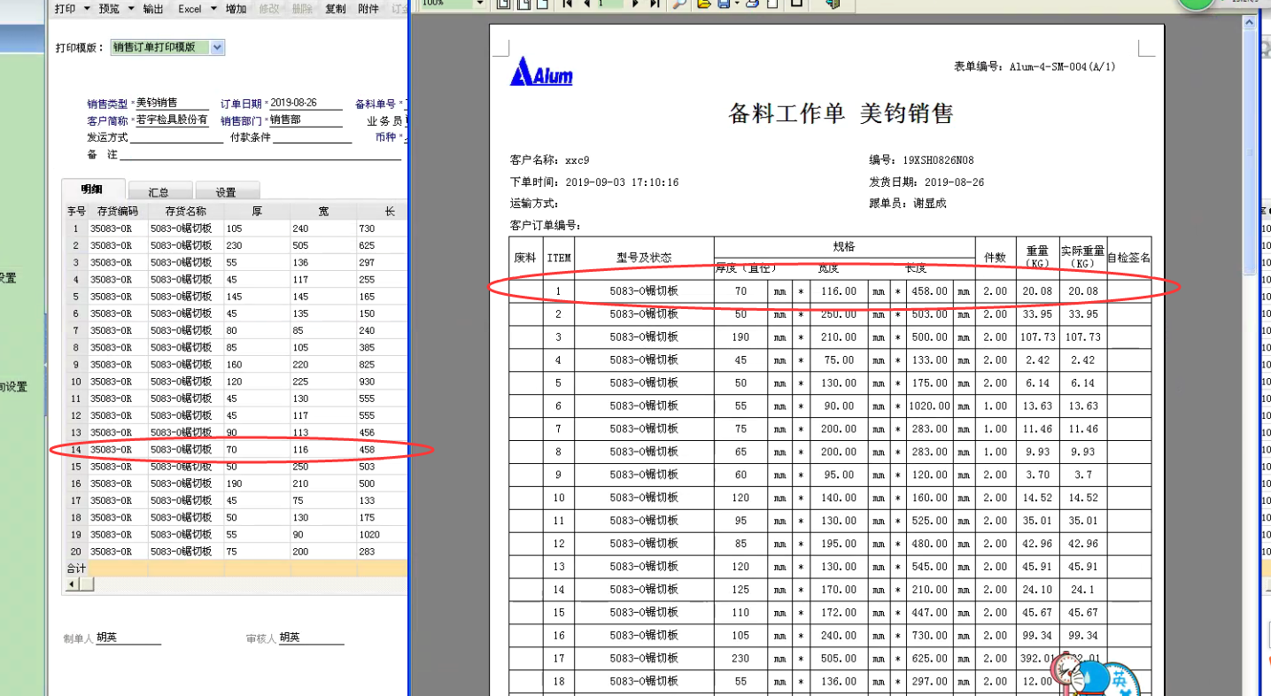Expand the 预览 dropdown arrow

(x=131, y=9)
